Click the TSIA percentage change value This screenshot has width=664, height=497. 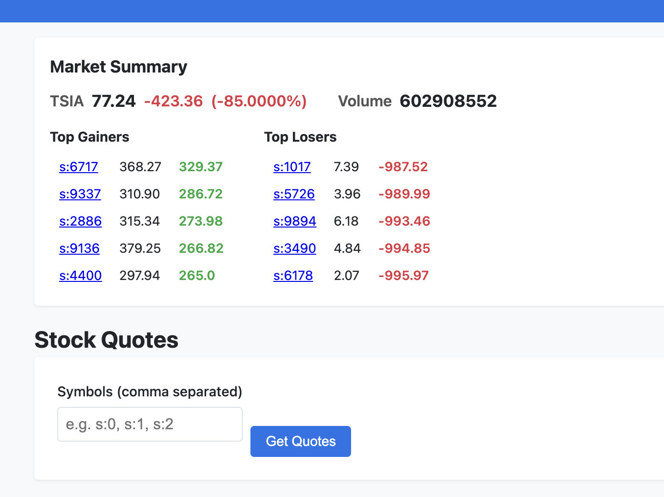259,101
